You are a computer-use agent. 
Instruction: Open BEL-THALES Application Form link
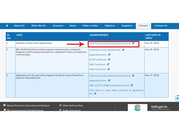coord(98,55)
